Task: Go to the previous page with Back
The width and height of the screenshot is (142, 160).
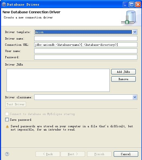Action: click(x=48, y=154)
